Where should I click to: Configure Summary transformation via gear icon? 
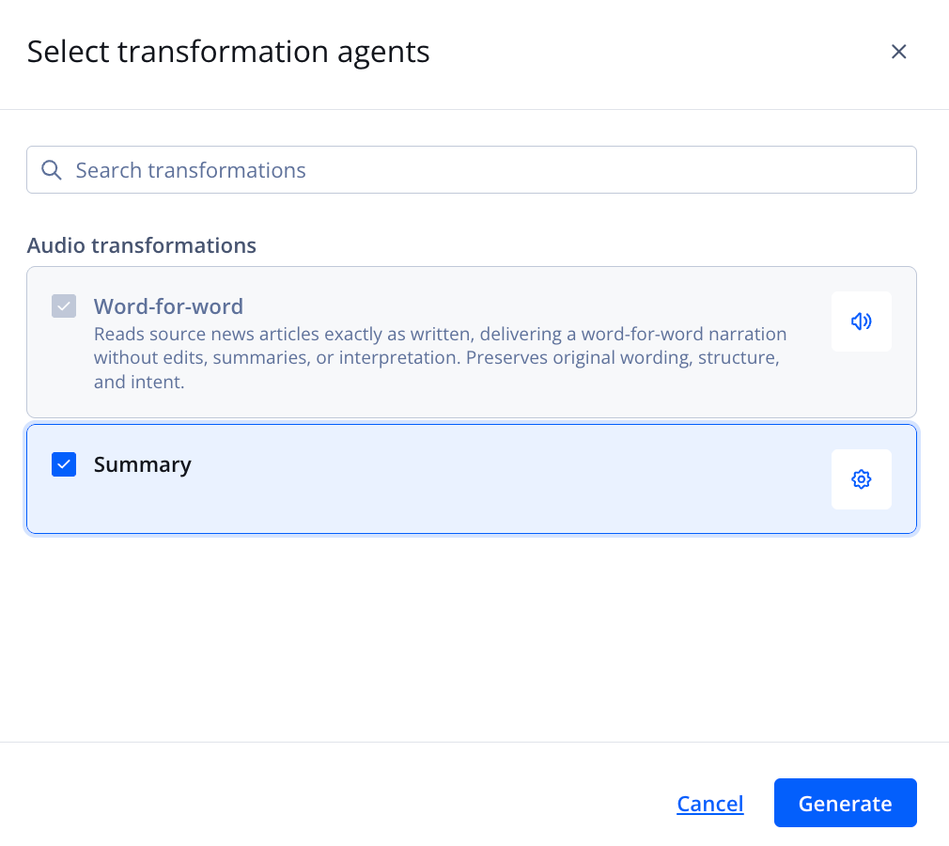point(861,478)
